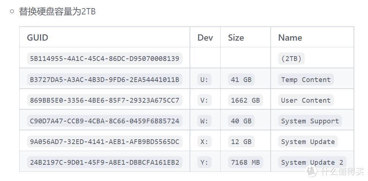The width and height of the screenshot is (368, 181).
Task: Click the W: device letter
Action: click(204, 121)
